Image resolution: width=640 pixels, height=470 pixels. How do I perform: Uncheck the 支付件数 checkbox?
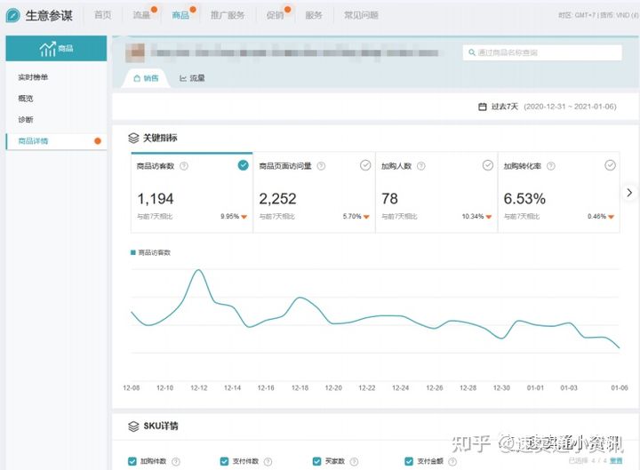coord(224,461)
